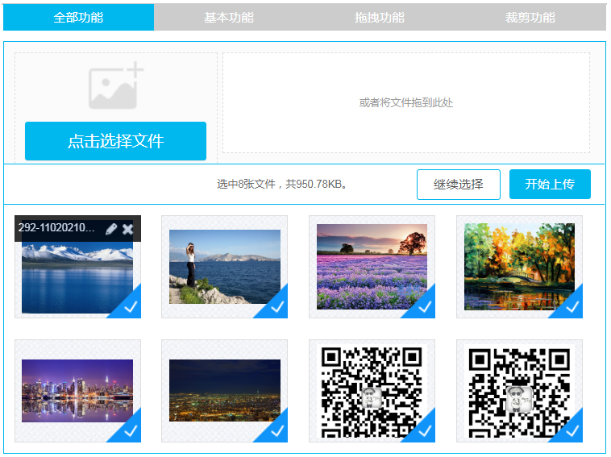Switch to the 全部功能 tab
Image resolution: width=611 pixels, height=457 pixels.
(x=78, y=17)
